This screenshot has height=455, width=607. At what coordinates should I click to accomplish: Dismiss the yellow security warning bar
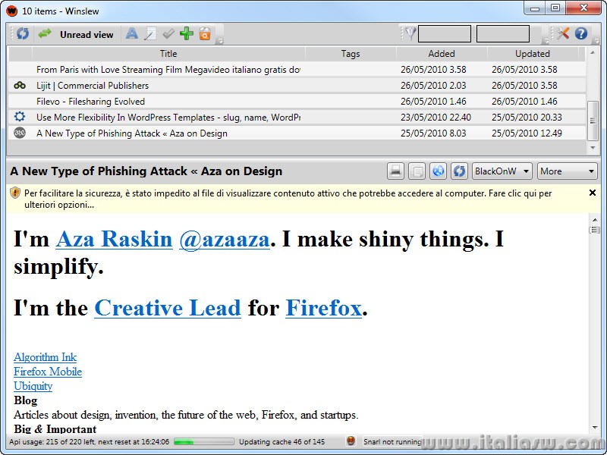pos(593,193)
